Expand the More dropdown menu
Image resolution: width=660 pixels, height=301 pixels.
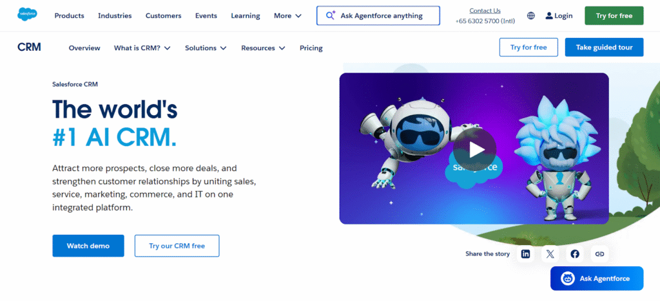(287, 15)
